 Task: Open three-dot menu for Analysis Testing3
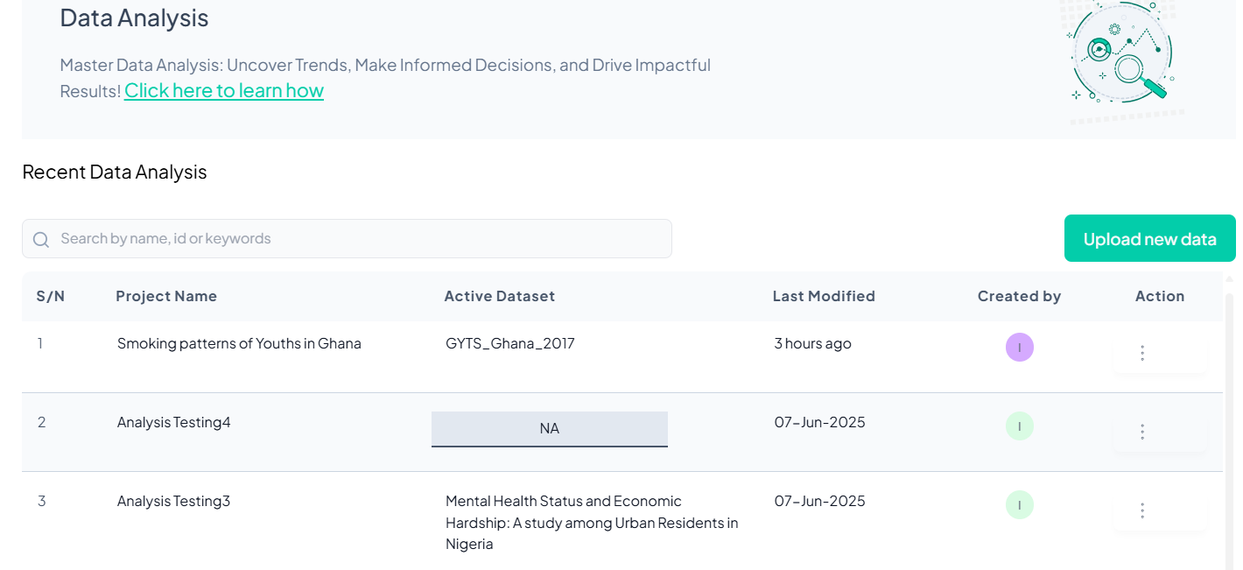pos(1142,510)
